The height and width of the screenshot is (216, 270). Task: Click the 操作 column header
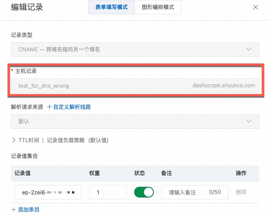tap(241, 173)
